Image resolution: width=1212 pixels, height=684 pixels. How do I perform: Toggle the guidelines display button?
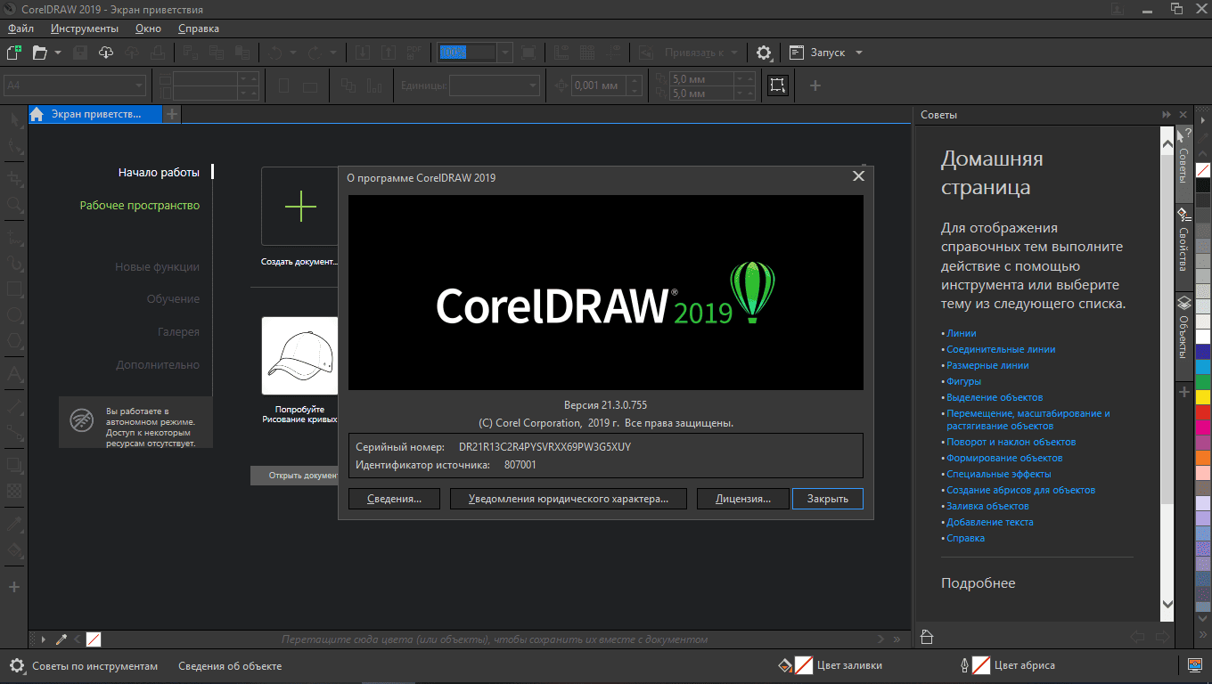pyautogui.click(x=613, y=53)
